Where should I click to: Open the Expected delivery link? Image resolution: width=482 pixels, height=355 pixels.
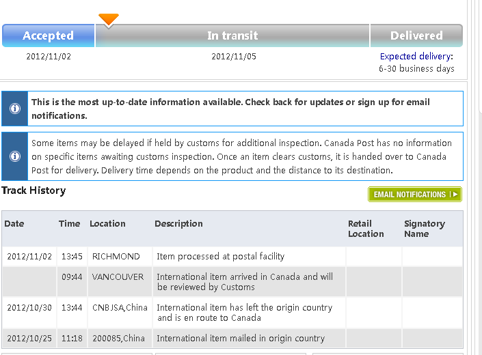click(x=415, y=56)
